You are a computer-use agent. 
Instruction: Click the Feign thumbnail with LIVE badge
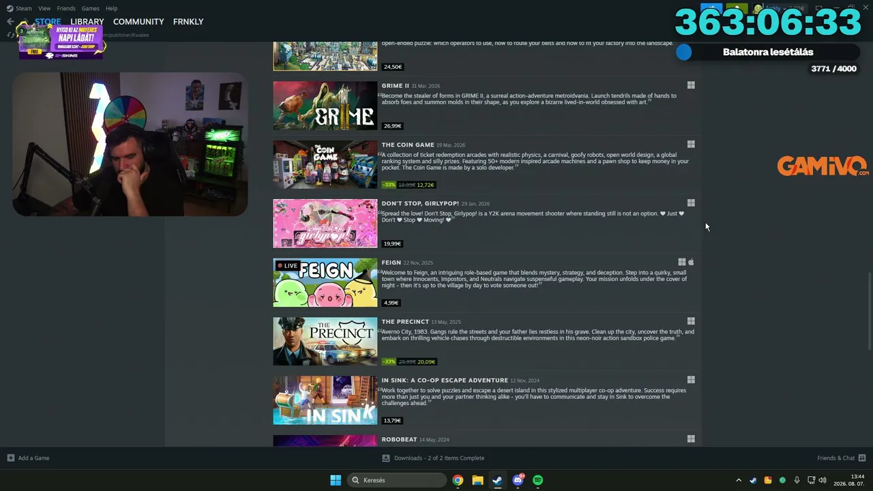pos(325,282)
